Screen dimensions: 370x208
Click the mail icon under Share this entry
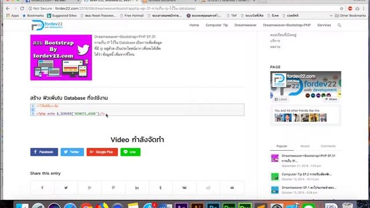tap(232, 188)
